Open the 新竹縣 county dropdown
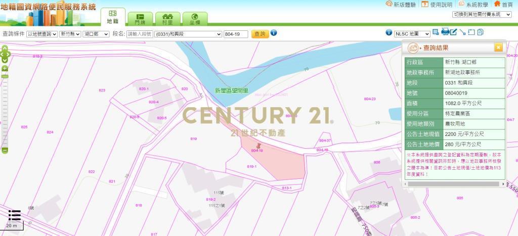Viewport: 518px width, 236px height. coord(70,34)
